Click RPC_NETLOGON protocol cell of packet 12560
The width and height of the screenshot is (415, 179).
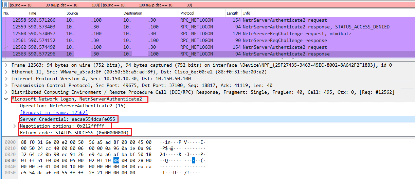(x=197, y=33)
